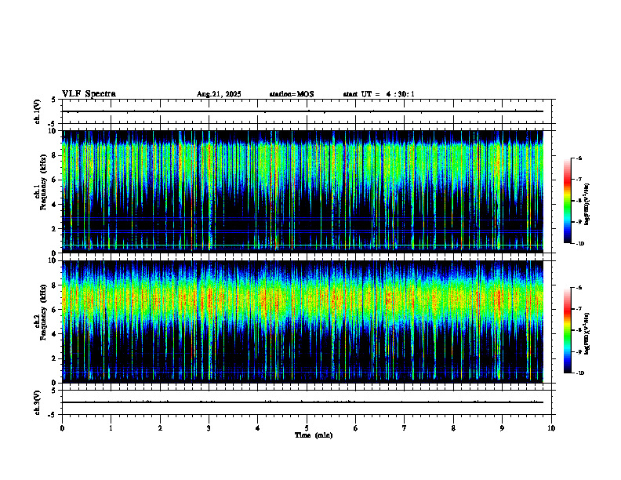Click the "station=MOS" header label
This screenshot has height=480, width=621.
coord(292,94)
